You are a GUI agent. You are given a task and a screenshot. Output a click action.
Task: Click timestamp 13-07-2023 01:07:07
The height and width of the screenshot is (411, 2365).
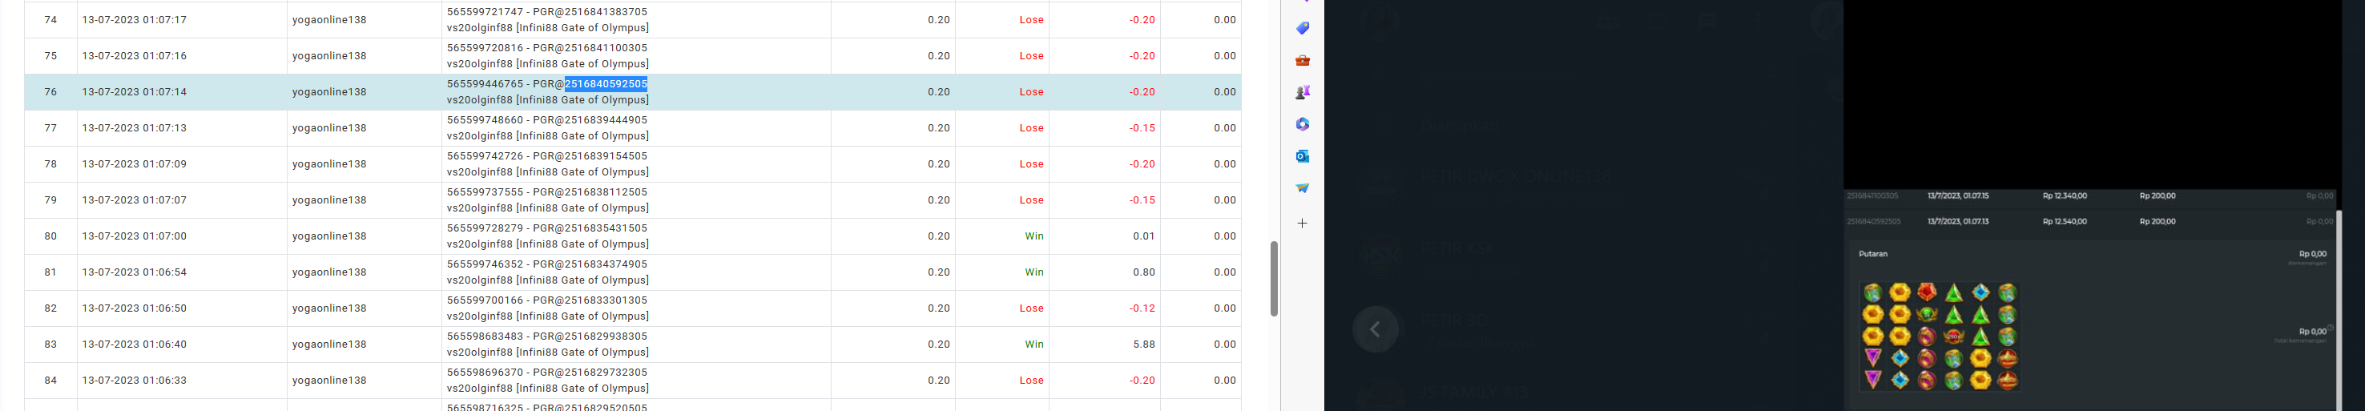point(134,200)
